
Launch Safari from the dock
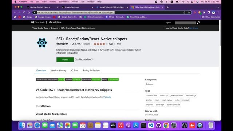(37, 125)
